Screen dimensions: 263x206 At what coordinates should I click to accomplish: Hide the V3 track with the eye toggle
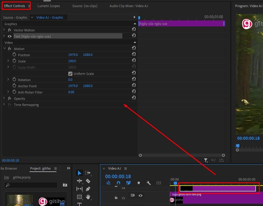(x=141, y=196)
